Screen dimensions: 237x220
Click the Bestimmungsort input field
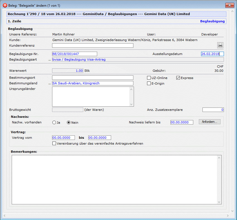(x=92, y=78)
